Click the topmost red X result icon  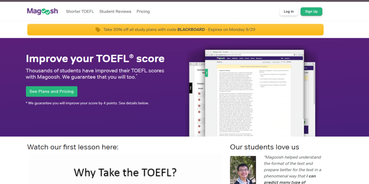199,94
